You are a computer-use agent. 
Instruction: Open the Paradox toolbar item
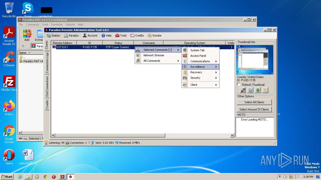[x=71, y=35]
